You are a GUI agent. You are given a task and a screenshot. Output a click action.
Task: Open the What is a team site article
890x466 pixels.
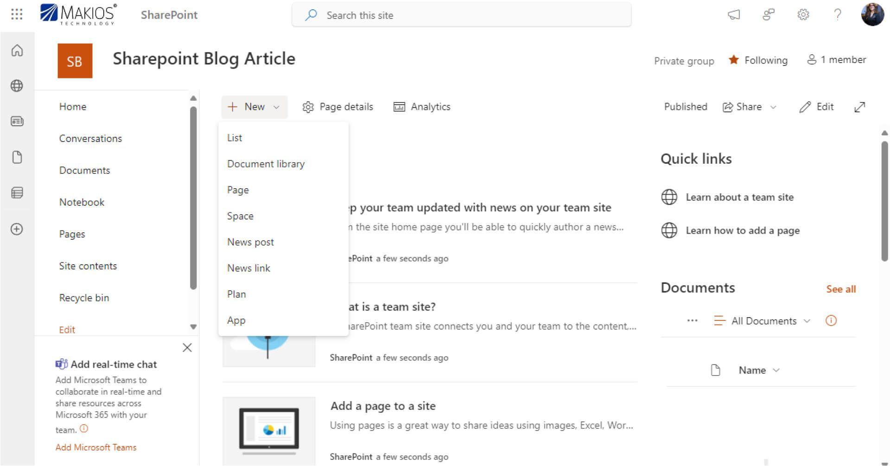(392, 307)
